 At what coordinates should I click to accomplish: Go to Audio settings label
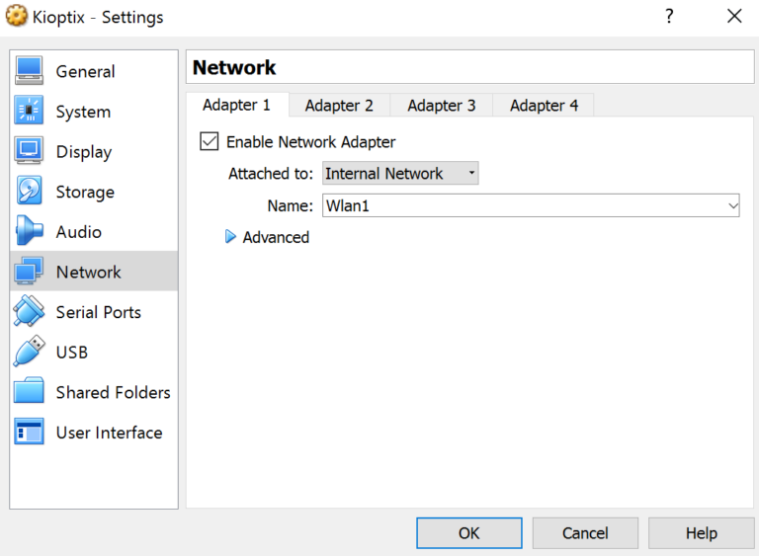78,232
